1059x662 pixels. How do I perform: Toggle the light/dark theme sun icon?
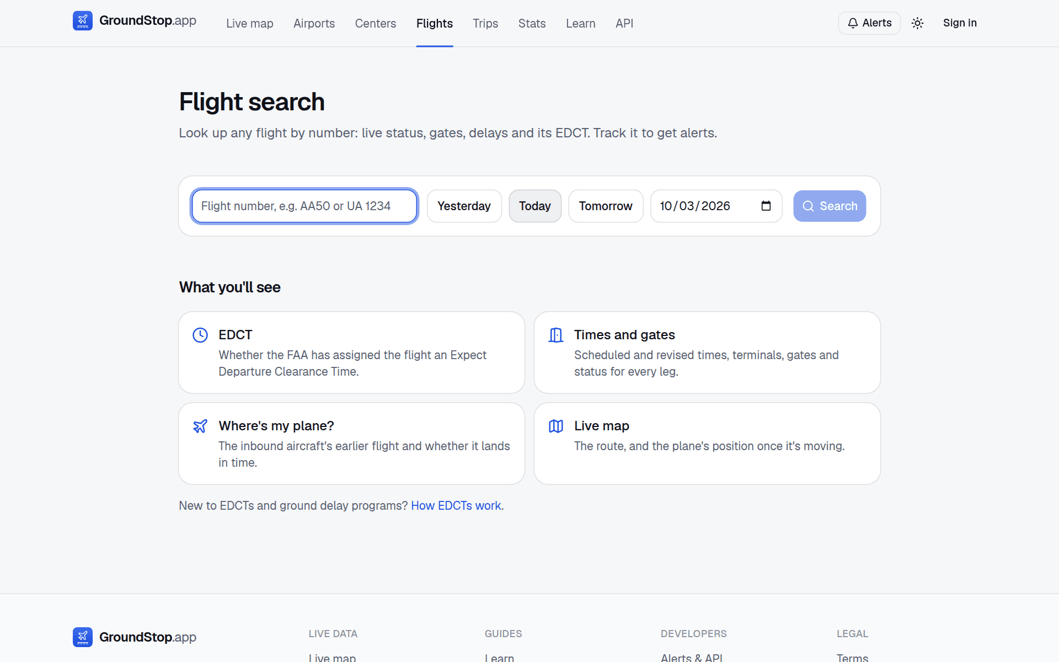[917, 23]
